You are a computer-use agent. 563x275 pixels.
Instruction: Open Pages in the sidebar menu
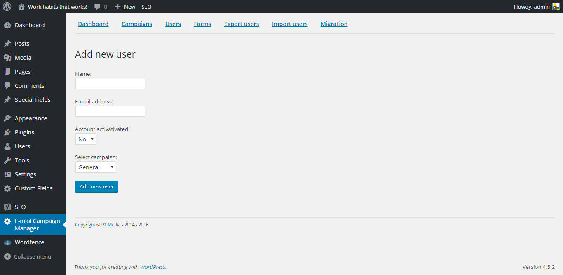[x=23, y=72]
